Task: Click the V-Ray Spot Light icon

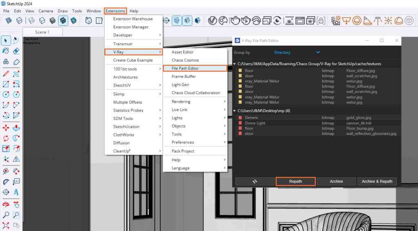Action: click(367, 20)
